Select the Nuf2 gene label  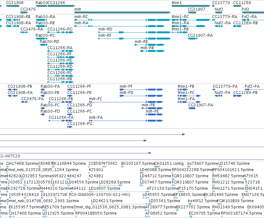[219, 9]
